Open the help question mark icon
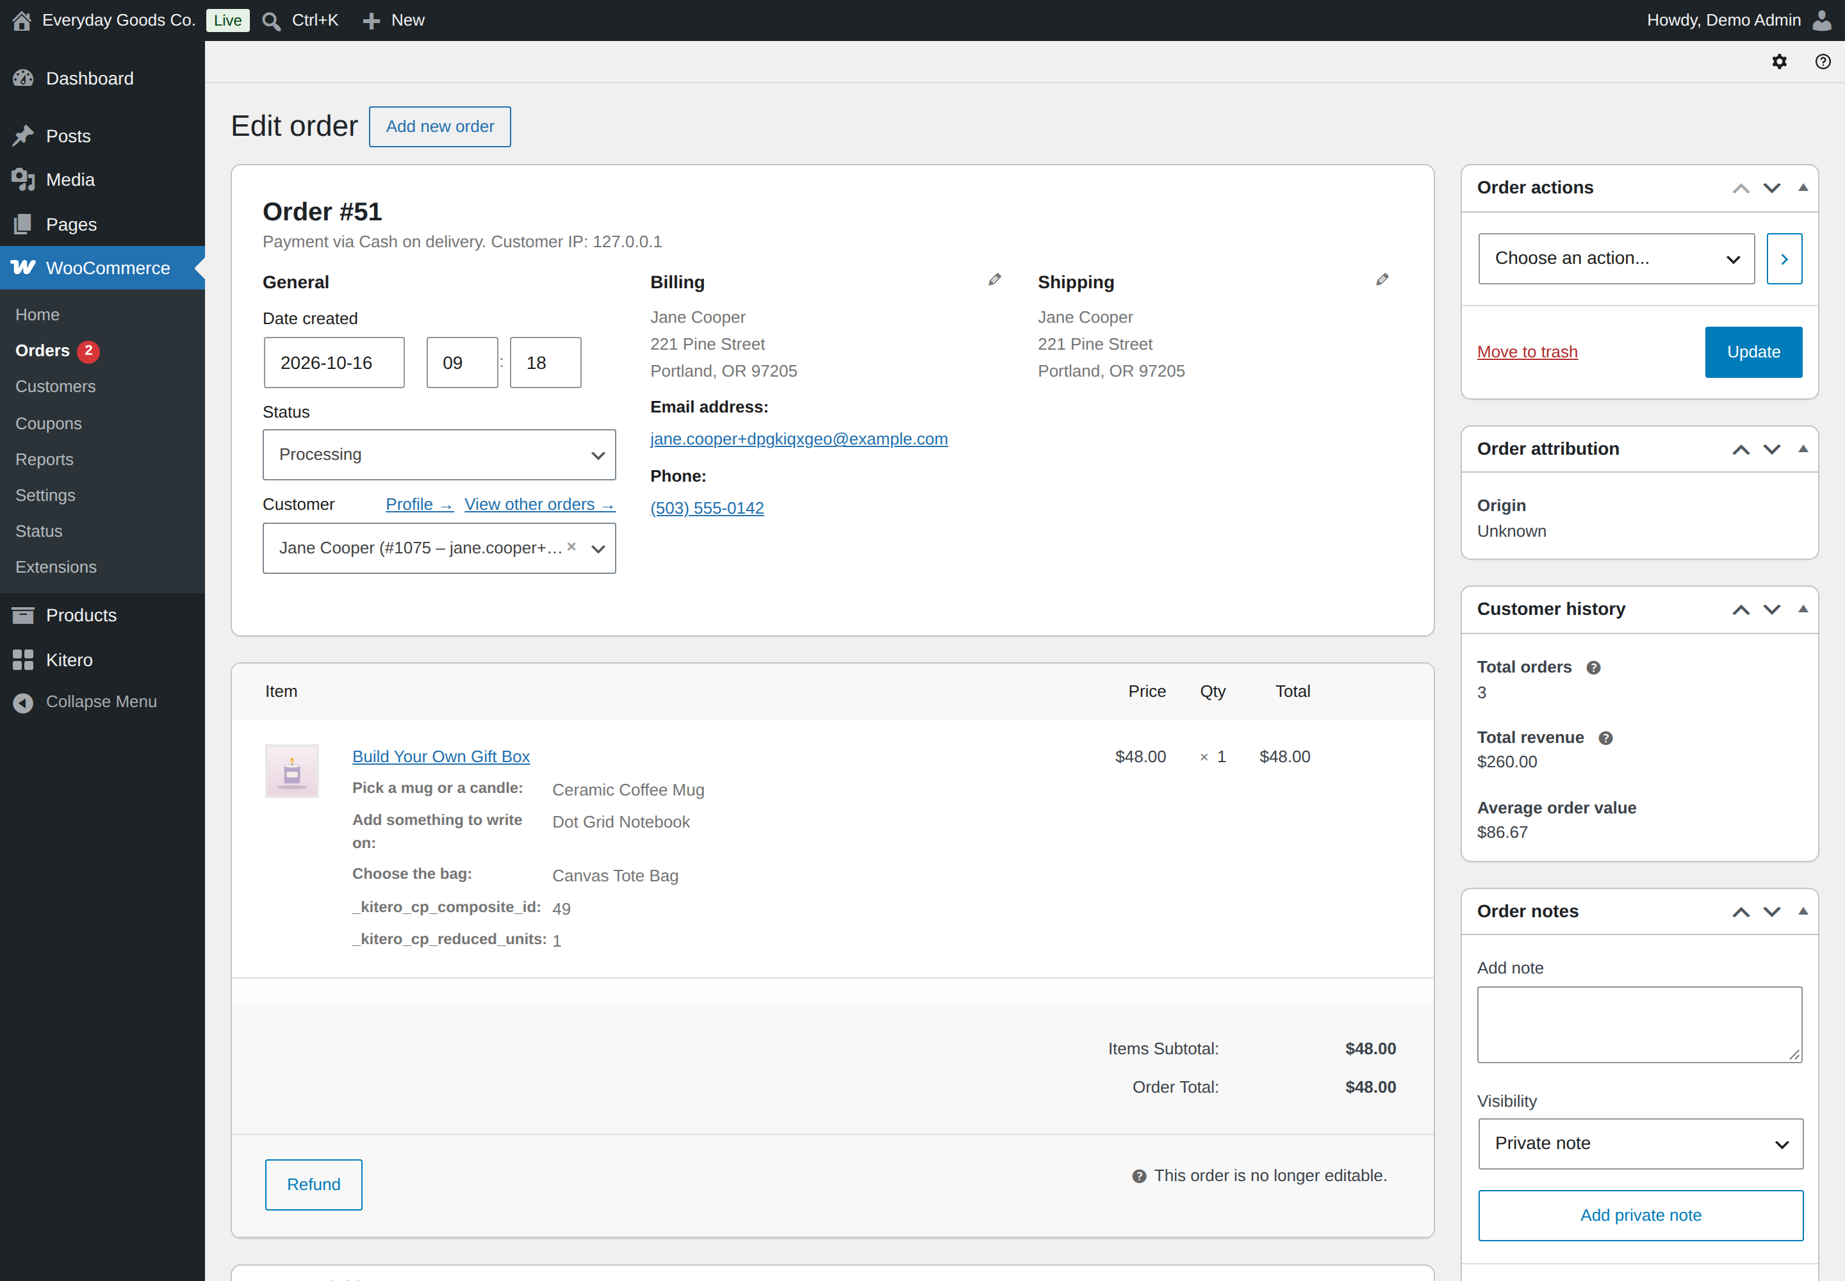This screenshot has width=1845, height=1281. click(1823, 61)
